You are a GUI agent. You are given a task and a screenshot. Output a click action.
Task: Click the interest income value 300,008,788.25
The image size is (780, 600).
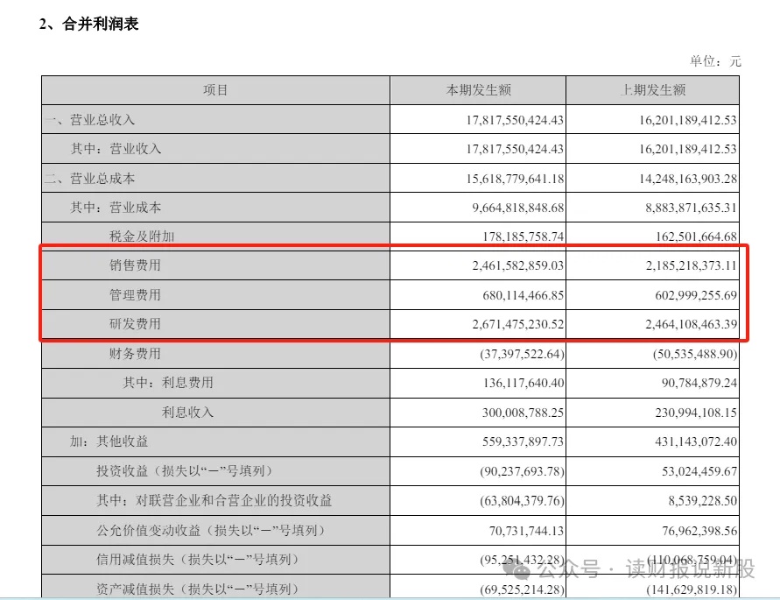tap(523, 413)
